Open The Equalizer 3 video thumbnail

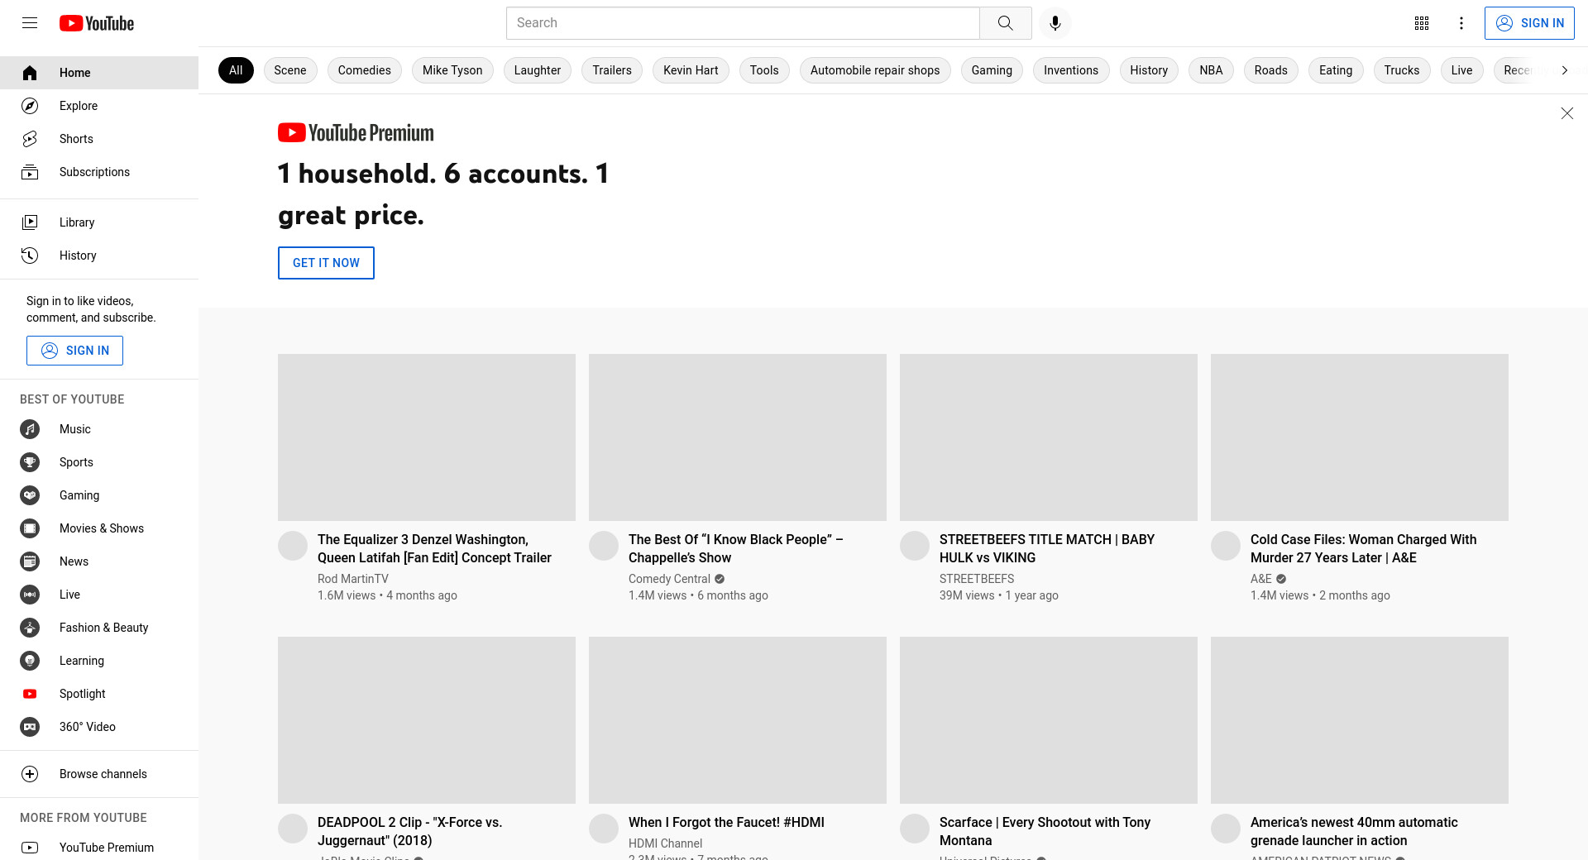pyautogui.click(x=427, y=437)
